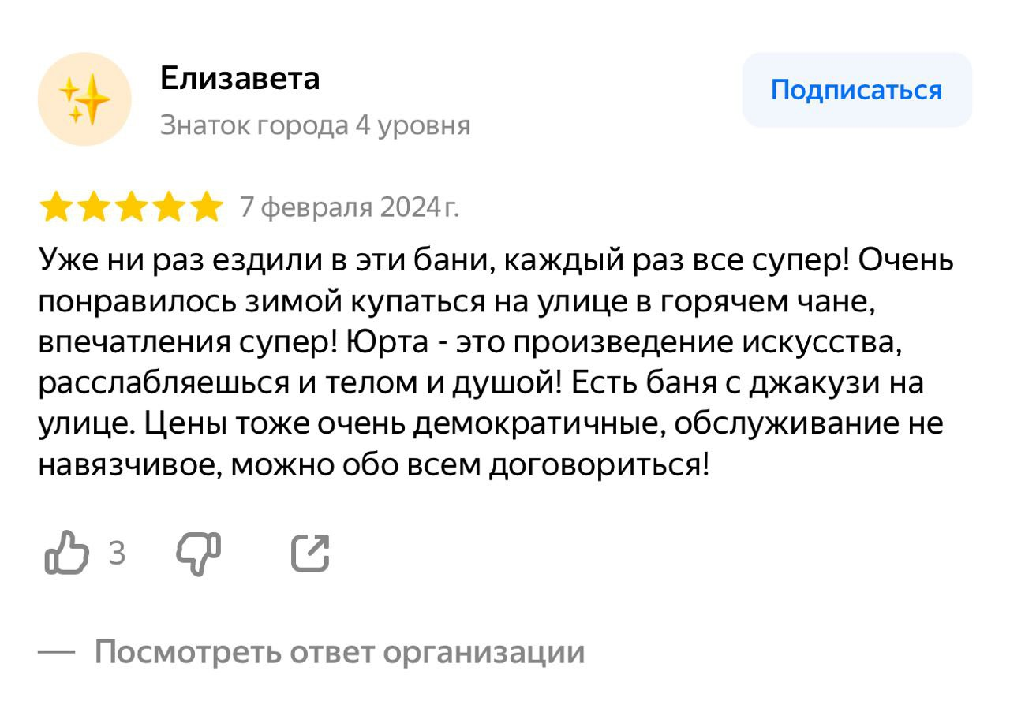This screenshot has width=1010, height=712.
Task: Click the second rating star
Action: (x=93, y=207)
